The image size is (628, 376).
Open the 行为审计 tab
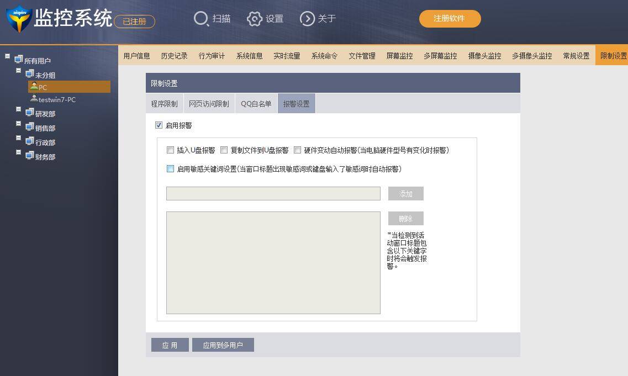[x=212, y=56]
